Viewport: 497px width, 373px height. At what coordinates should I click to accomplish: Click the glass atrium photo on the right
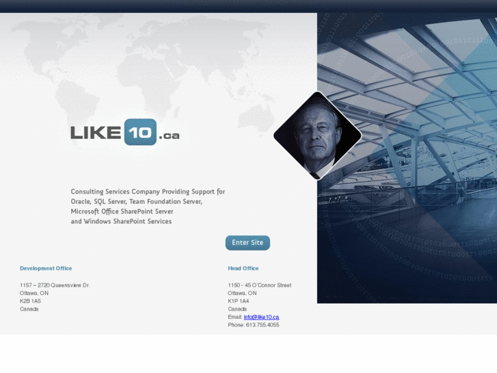(407, 158)
